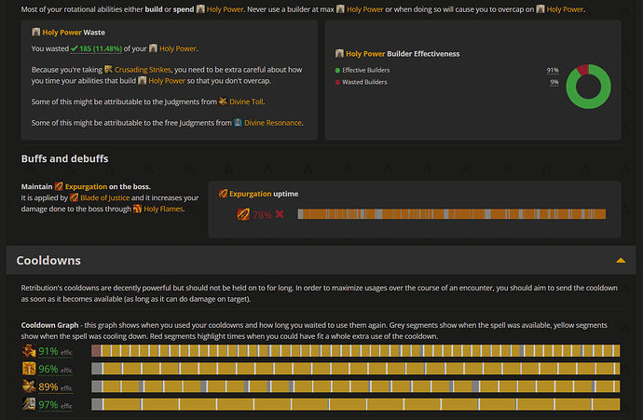643x420 pixels.
Task: Click the Holy Power icon in Builder Effectiveness title
Action: [338, 54]
